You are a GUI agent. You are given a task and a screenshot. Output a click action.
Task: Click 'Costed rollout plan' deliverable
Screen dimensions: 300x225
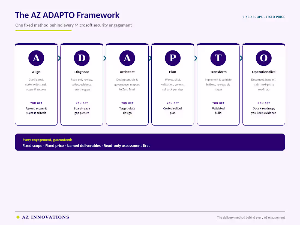point(173,110)
